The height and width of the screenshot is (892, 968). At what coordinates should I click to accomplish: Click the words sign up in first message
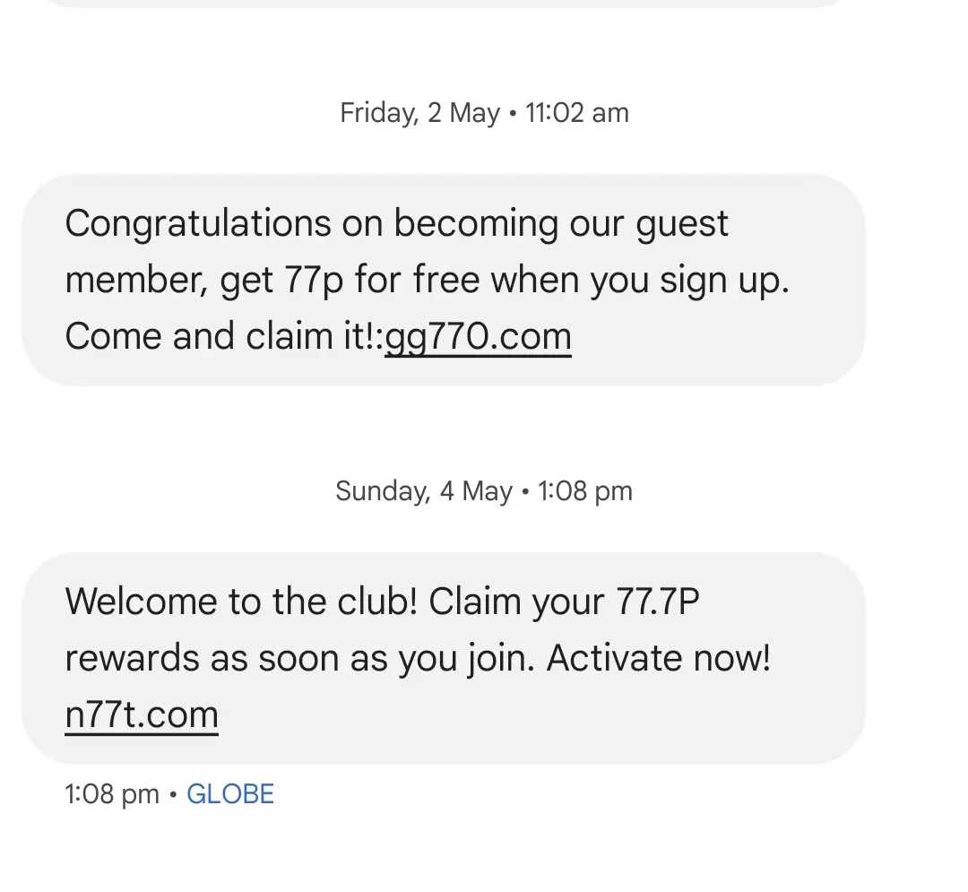click(724, 281)
